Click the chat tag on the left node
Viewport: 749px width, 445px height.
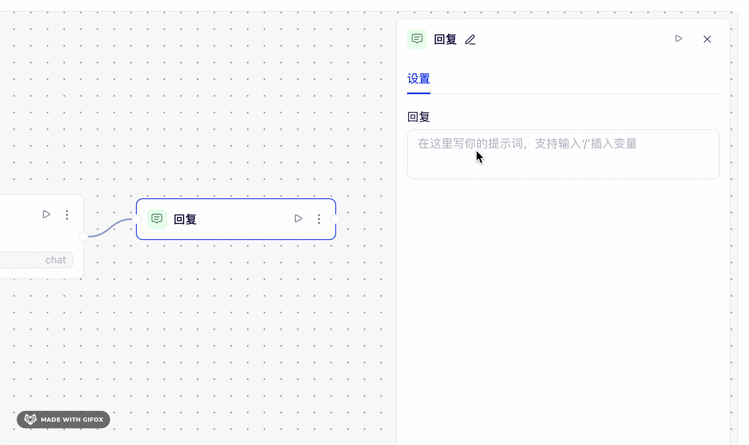click(x=55, y=260)
